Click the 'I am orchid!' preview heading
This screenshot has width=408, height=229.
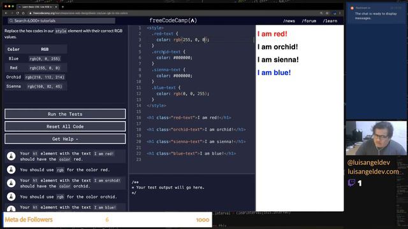coord(278,46)
